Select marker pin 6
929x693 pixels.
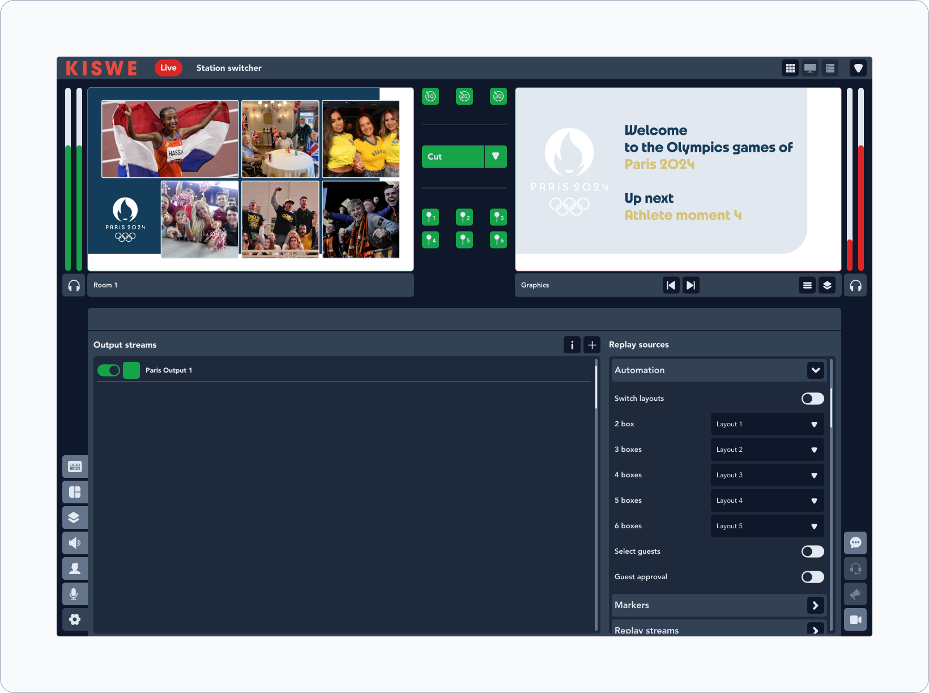coord(498,240)
